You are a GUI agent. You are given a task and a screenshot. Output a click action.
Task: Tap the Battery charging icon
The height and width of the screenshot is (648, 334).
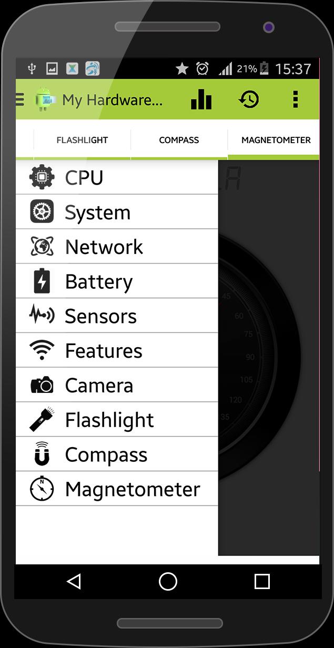[42, 281]
